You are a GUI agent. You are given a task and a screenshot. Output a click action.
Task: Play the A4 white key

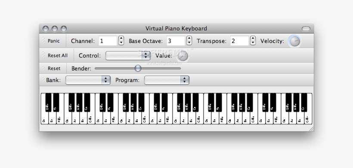pos(184,118)
